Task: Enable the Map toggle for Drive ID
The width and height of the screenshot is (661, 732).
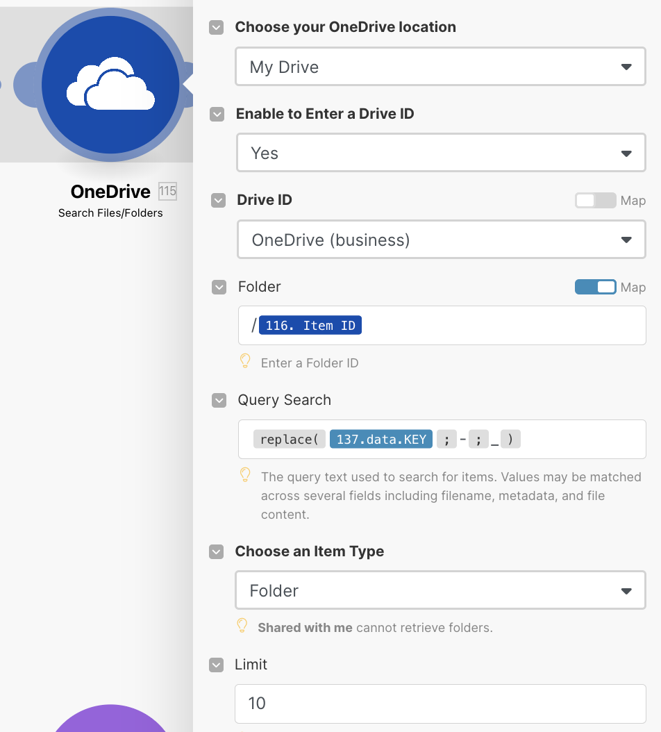Action: (595, 200)
